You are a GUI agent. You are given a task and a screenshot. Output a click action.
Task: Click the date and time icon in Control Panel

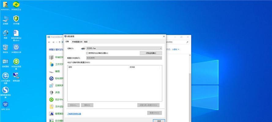[x=51, y=85]
